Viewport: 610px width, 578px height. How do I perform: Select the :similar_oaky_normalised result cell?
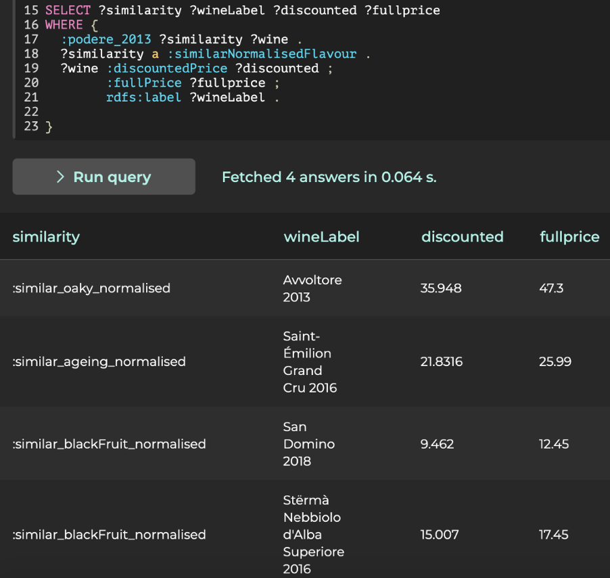[91, 288]
